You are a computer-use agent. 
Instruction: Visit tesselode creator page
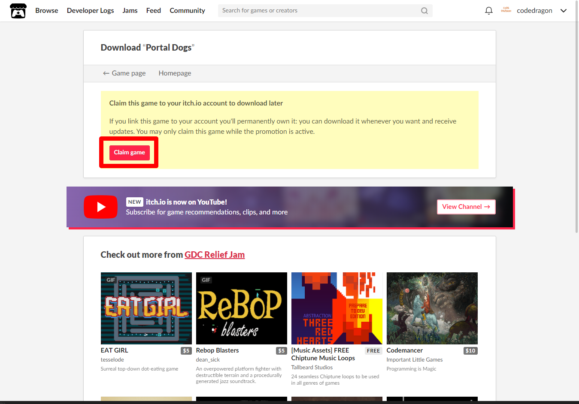112,360
